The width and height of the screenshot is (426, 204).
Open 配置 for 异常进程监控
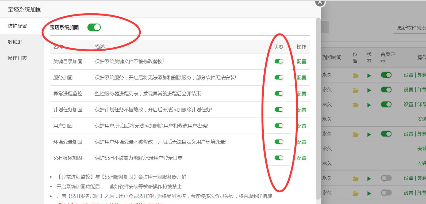point(301,94)
